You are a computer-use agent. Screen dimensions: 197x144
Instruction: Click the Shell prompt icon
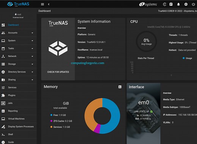click(3, 135)
